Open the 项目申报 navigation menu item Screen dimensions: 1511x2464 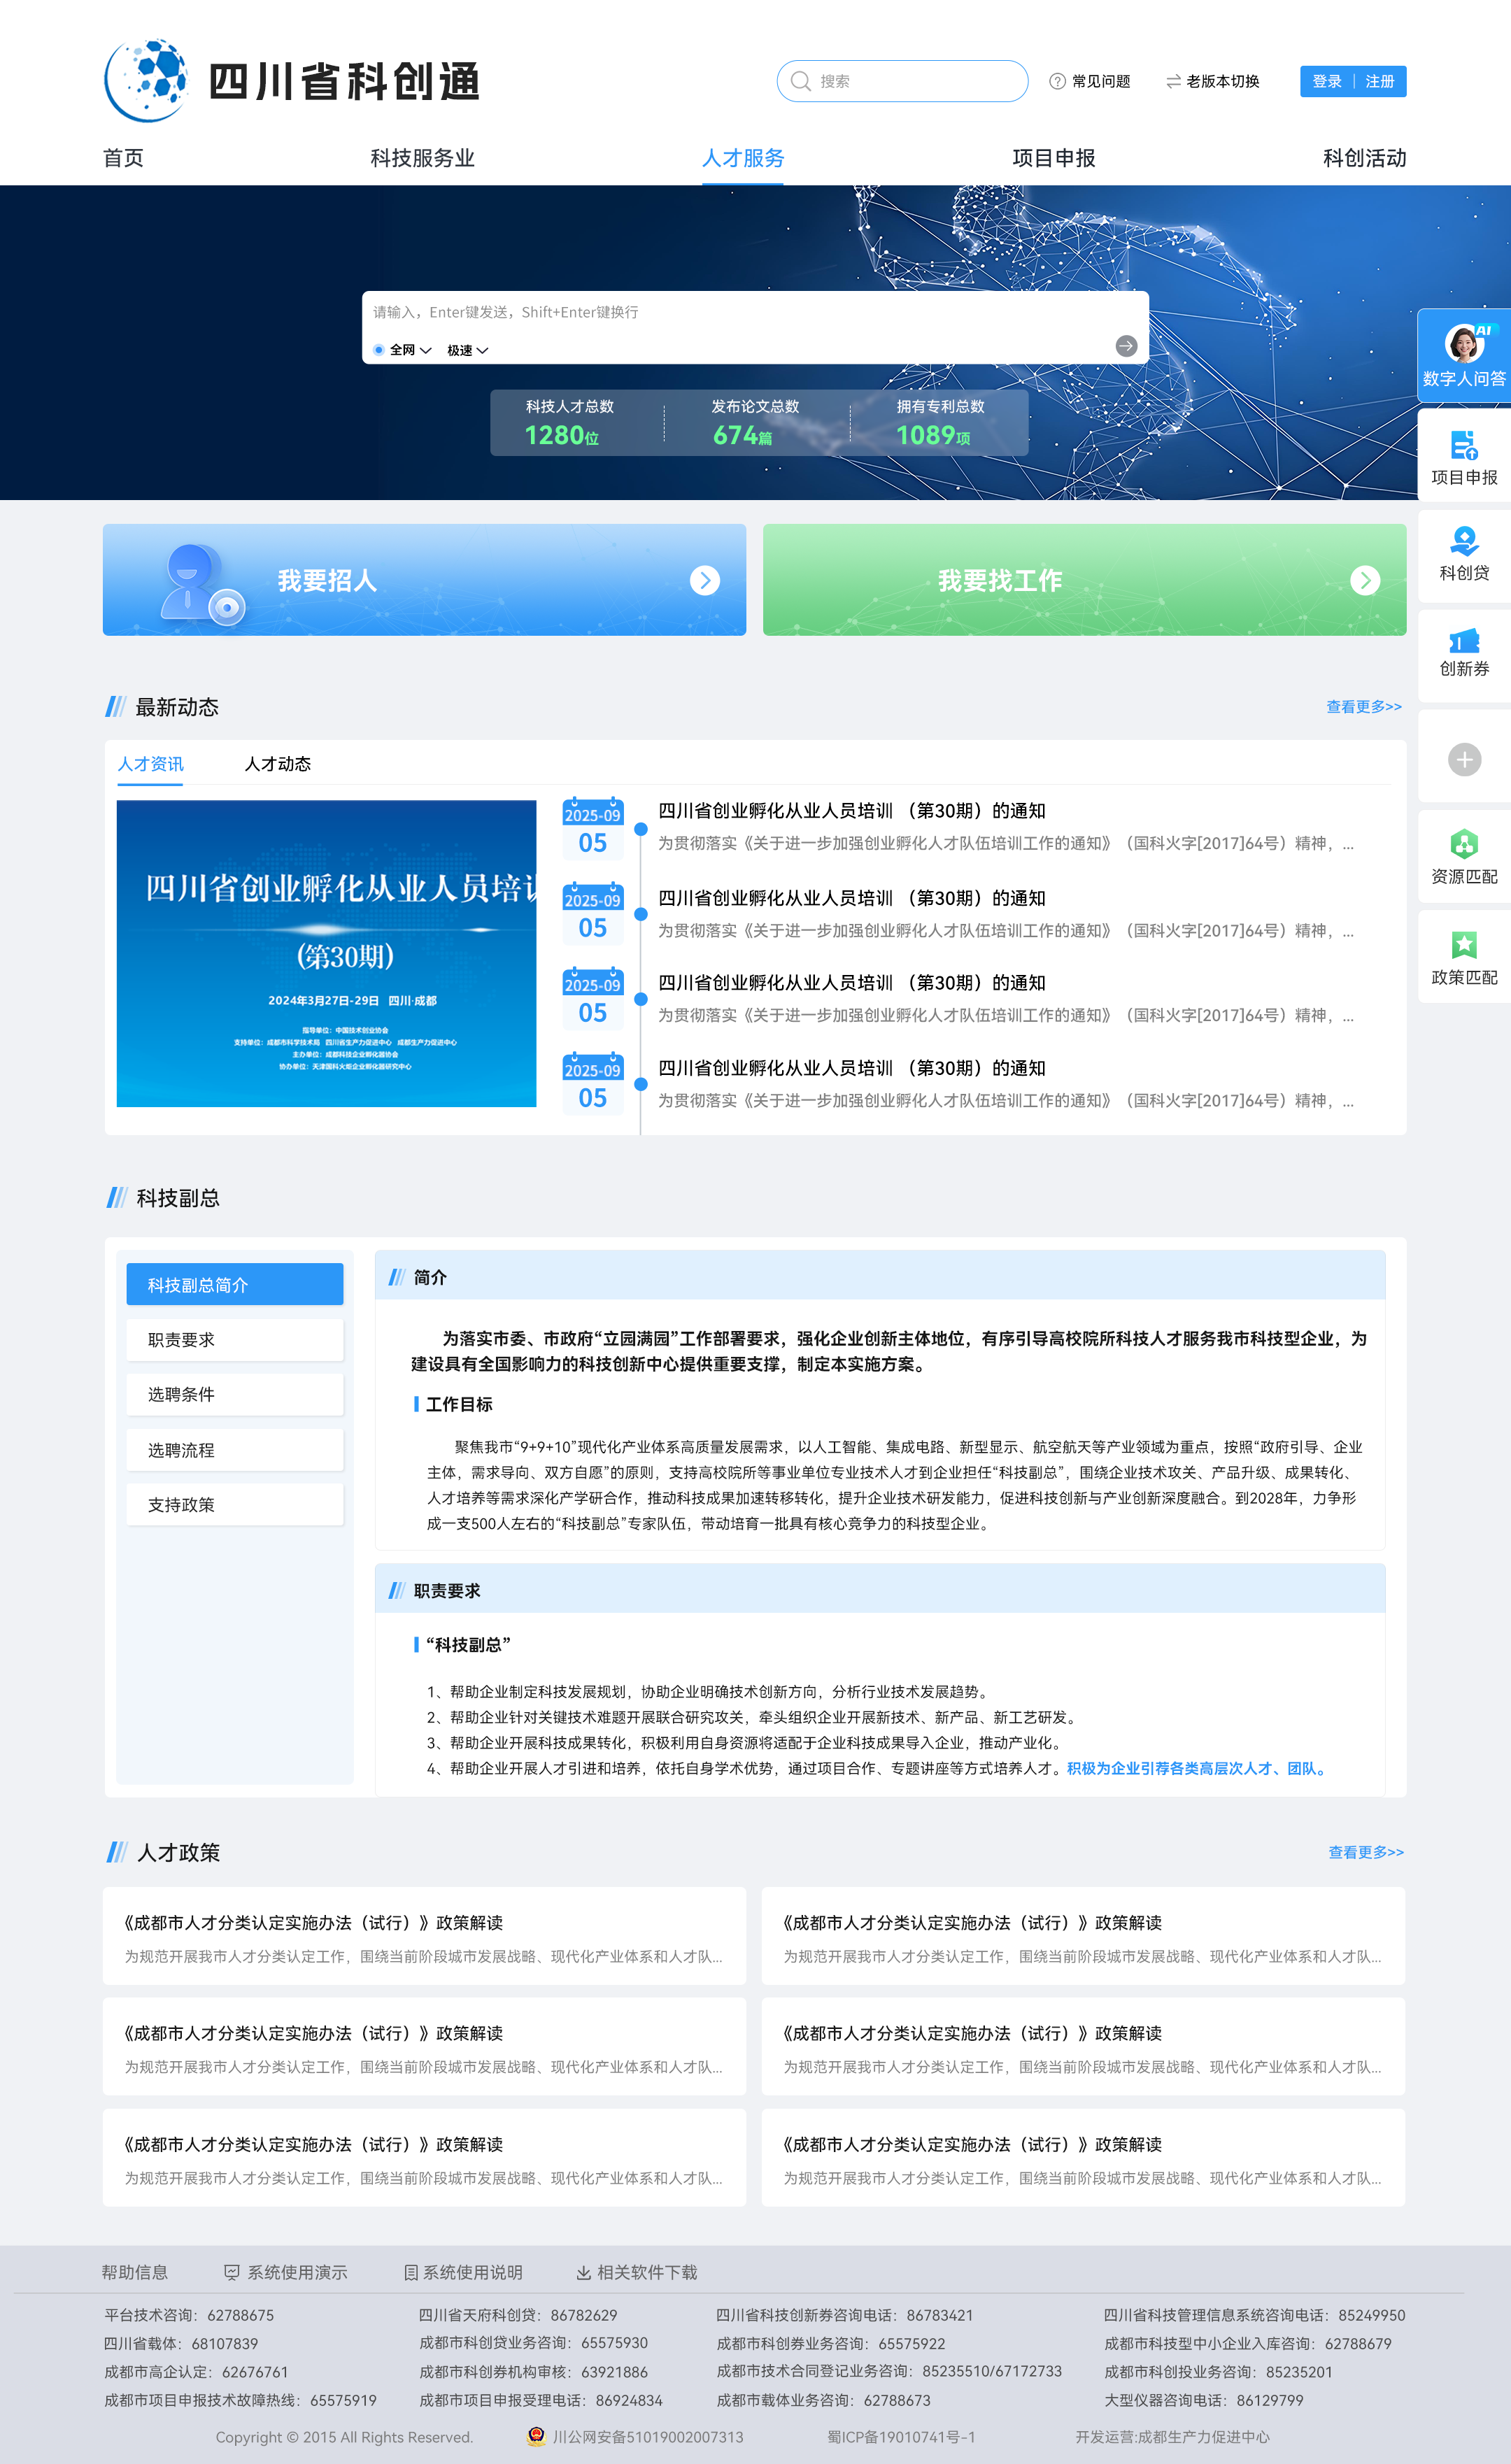1053,158
